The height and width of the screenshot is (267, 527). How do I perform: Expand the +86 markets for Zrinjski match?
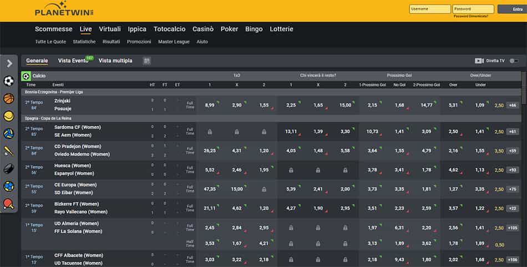point(513,105)
